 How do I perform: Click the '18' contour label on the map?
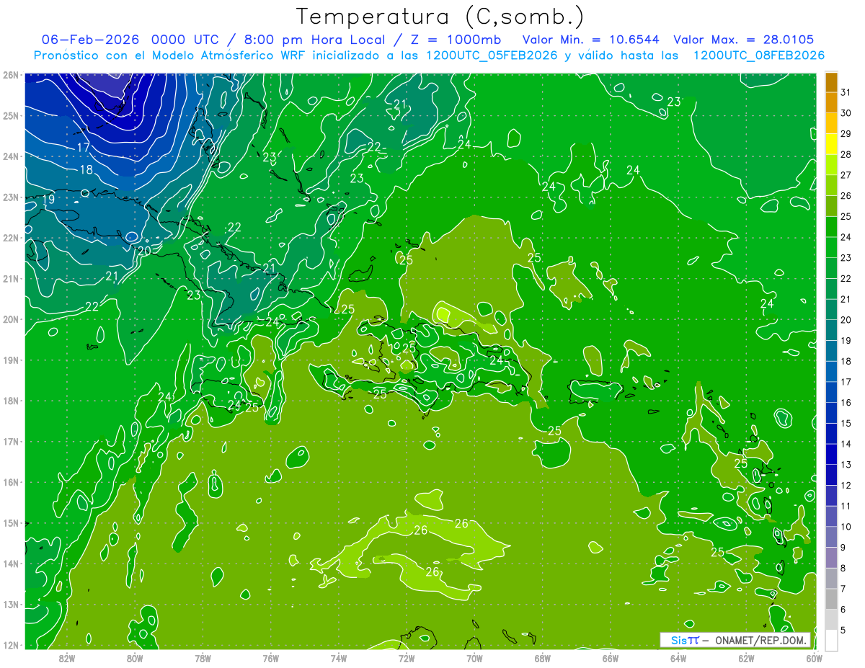(x=86, y=170)
